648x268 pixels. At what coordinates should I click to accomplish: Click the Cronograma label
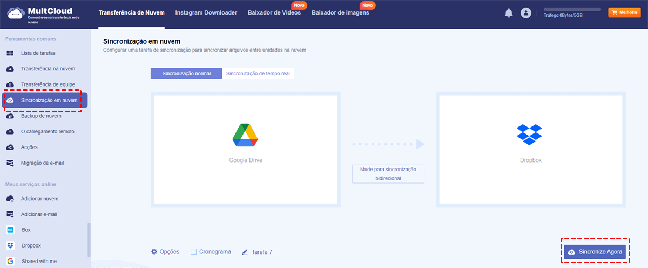[x=215, y=252]
